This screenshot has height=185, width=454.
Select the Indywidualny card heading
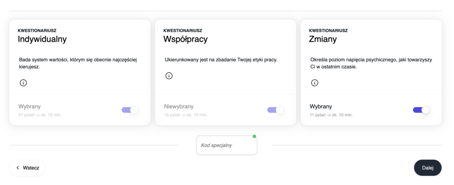tap(42, 39)
